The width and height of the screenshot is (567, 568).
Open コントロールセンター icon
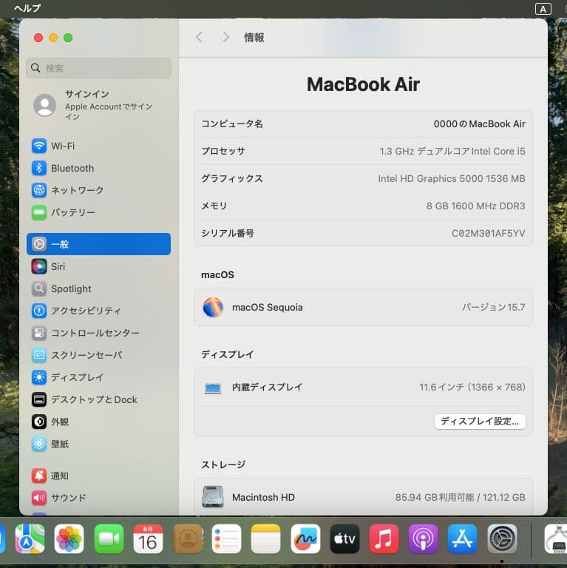(39, 333)
